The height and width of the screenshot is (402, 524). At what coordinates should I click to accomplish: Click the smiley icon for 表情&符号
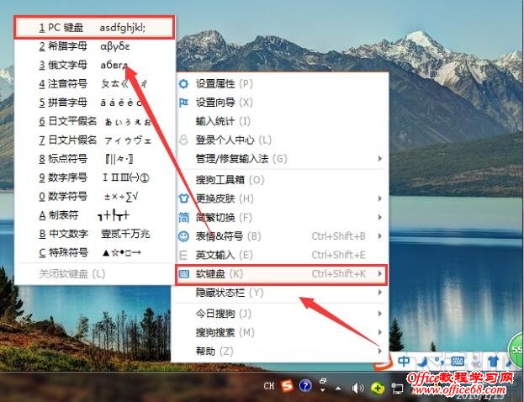pos(183,236)
